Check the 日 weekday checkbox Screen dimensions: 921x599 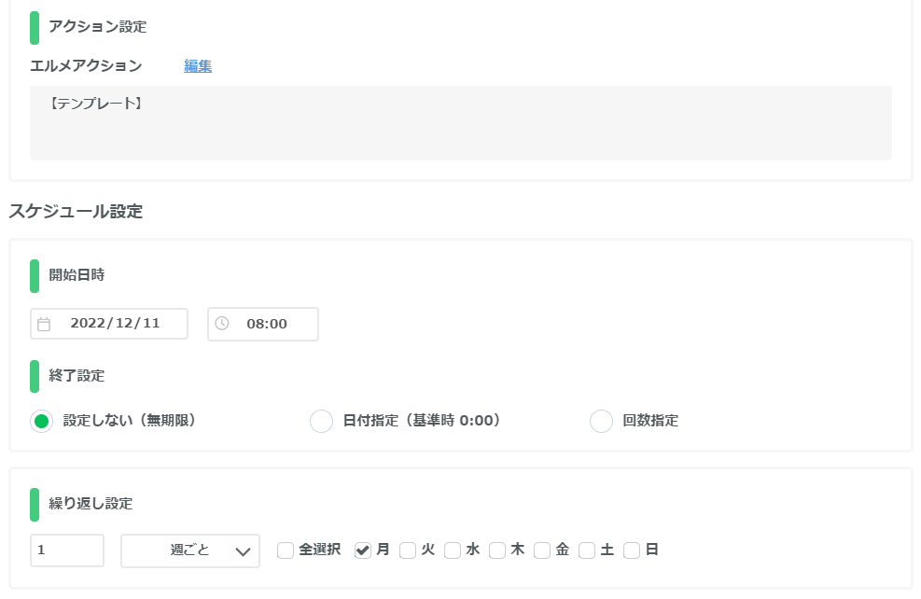[632, 550]
